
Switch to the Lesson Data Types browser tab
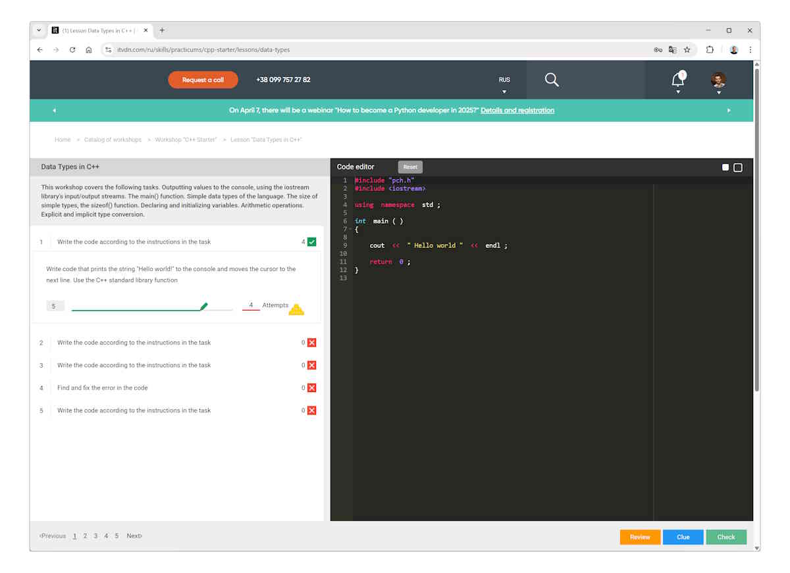[x=100, y=30]
